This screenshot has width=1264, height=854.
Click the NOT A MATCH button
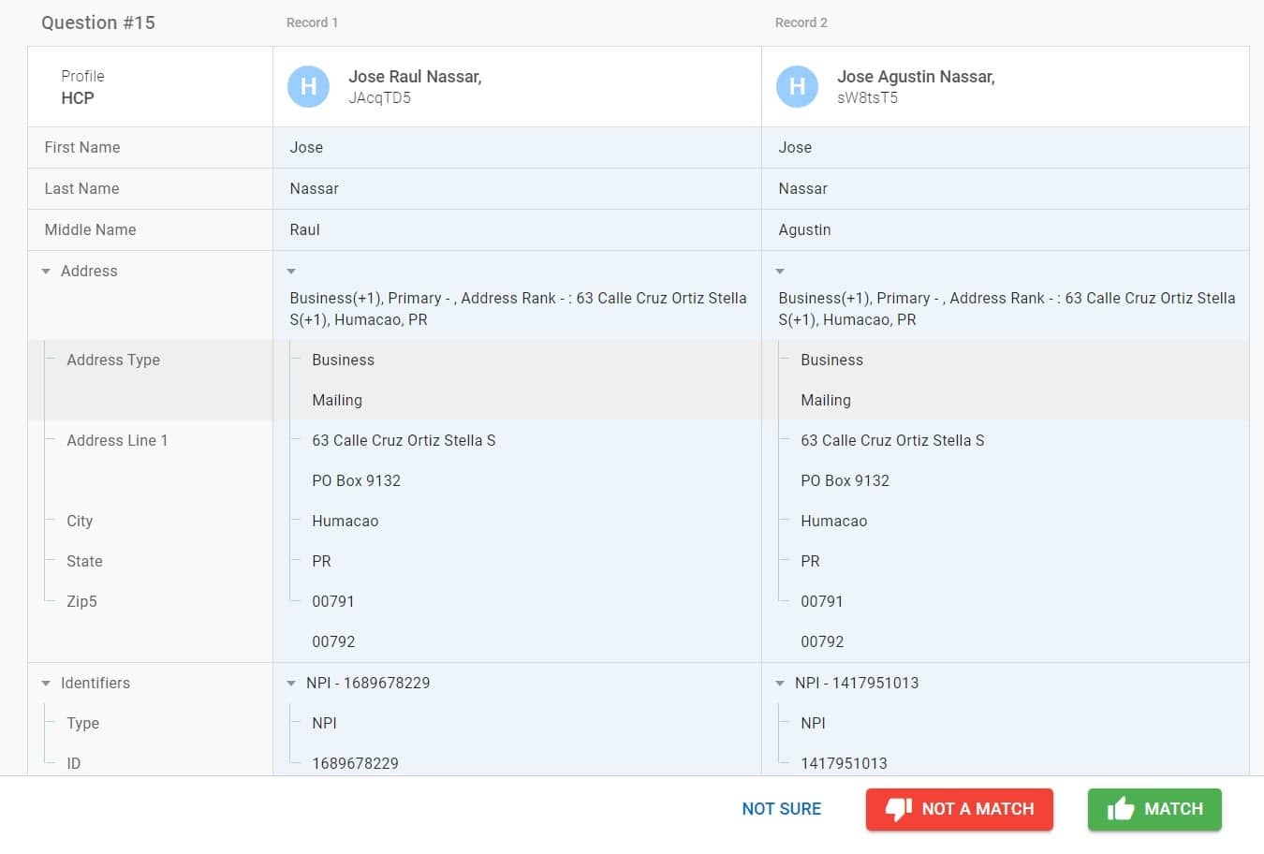point(959,809)
